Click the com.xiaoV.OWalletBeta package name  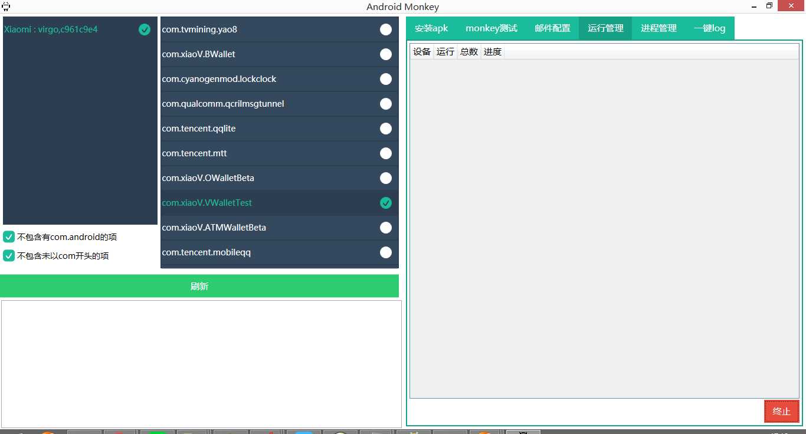(x=208, y=178)
